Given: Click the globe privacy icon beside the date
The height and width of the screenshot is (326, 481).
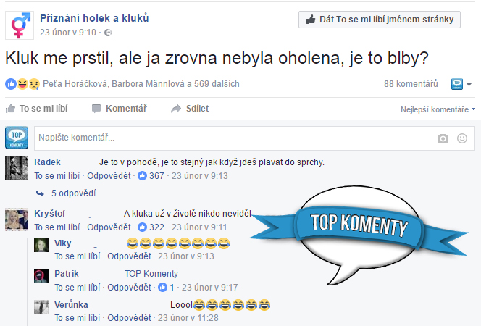Looking at the screenshot, I should pos(108,33).
